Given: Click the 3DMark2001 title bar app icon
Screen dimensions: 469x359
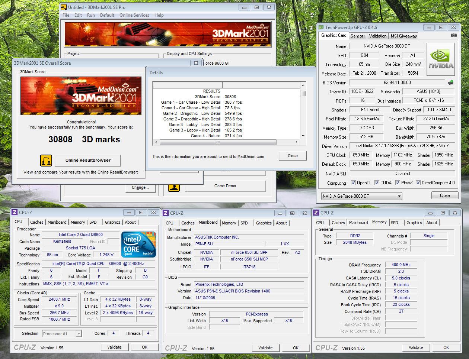Looking at the screenshot, I should coord(63,7).
